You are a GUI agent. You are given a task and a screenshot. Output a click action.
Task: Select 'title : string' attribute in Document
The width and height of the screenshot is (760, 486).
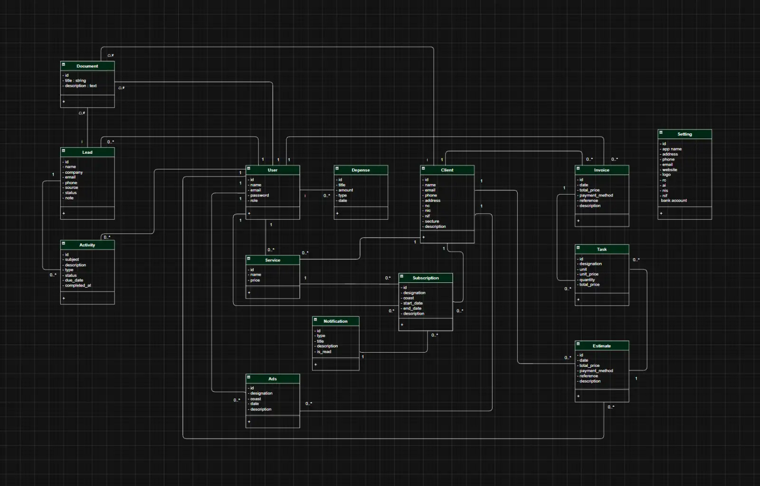[76, 81]
